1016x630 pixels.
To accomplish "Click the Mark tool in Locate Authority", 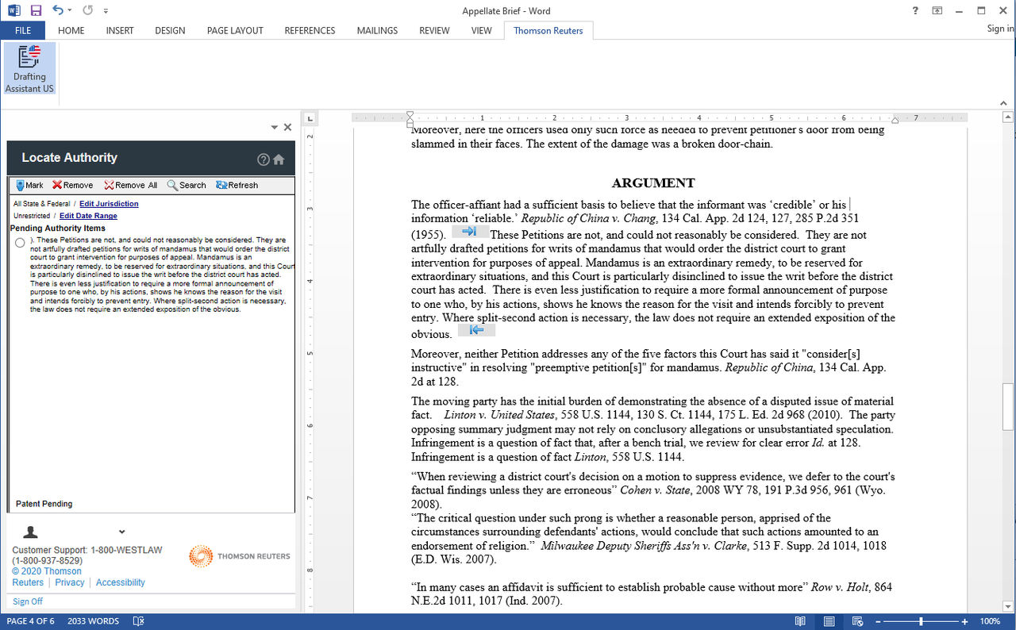I will pos(29,185).
